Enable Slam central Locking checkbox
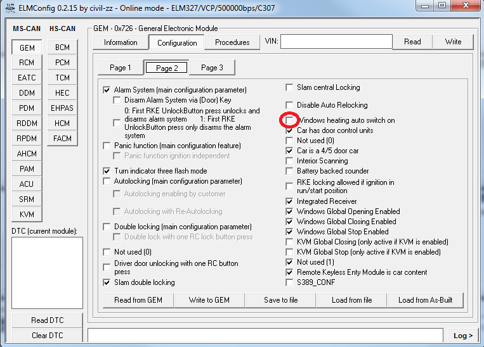Image resolution: width=484 pixels, height=347 pixels. click(x=290, y=87)
